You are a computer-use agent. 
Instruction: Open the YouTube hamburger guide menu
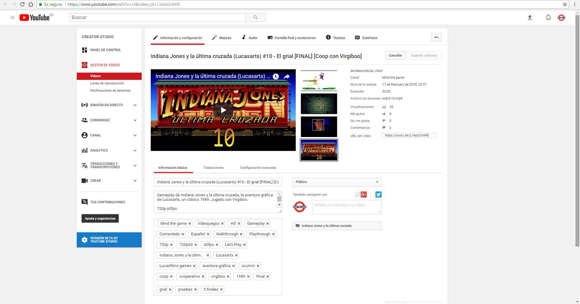tap(13, 17)
